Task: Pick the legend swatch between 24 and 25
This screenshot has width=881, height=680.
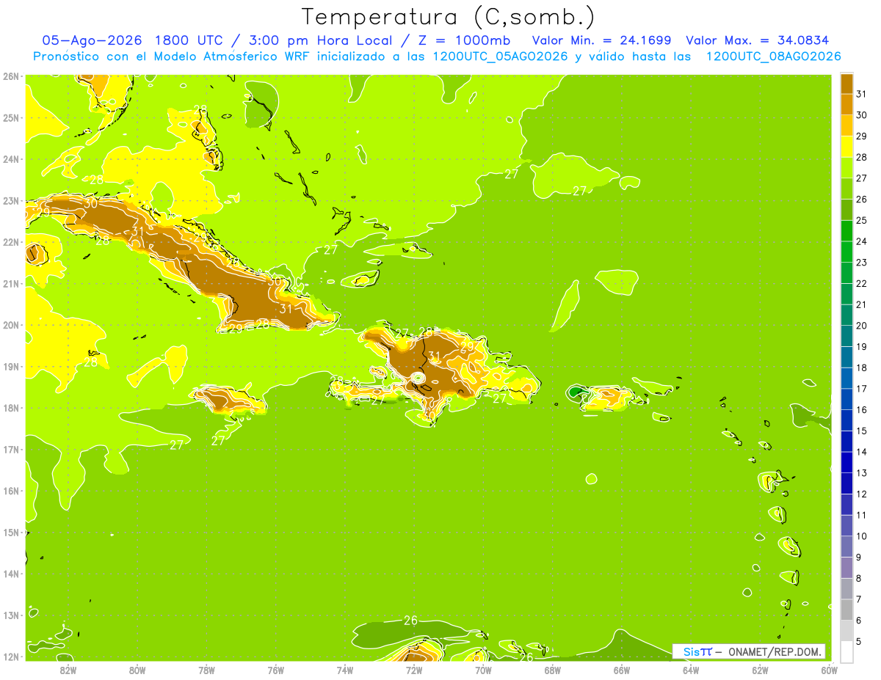Action: pyautogui.click(x=846, y=230)
